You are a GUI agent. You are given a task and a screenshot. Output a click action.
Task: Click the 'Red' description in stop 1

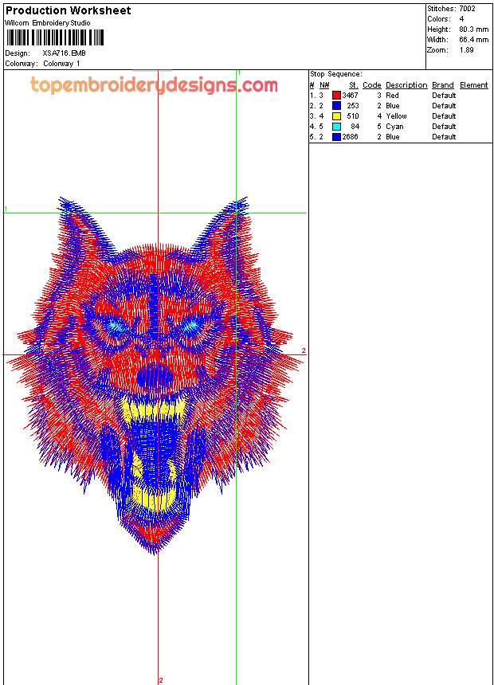pyautogui.click(x=392, y=96)
